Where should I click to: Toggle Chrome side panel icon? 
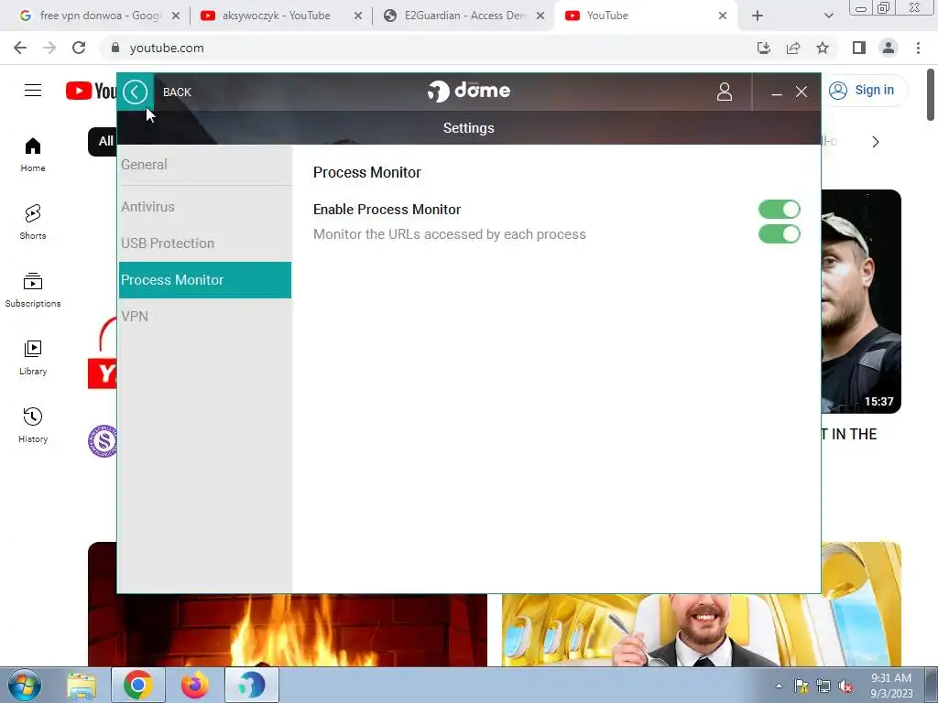click(859, 48)
